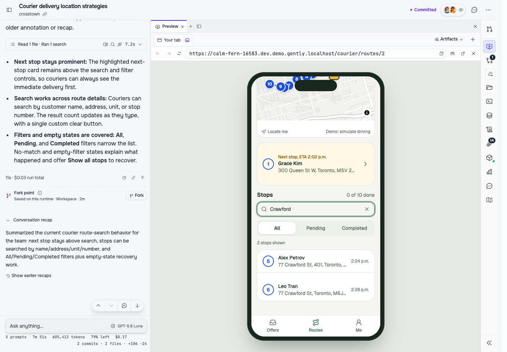Click the device toggle icon in URL bar
This screenshot has width=507, height=352.
click(x=452, y=54)
